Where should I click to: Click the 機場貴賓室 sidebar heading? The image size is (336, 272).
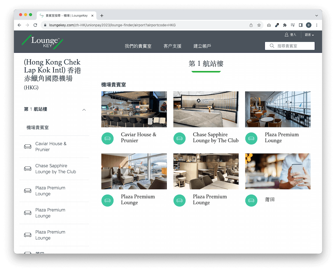click(38, 127)
